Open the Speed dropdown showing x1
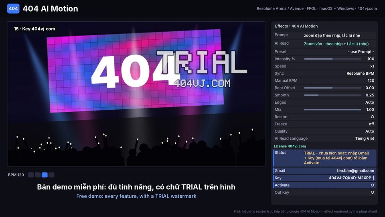Screen dimensions: 385x217 coord(372,66)
